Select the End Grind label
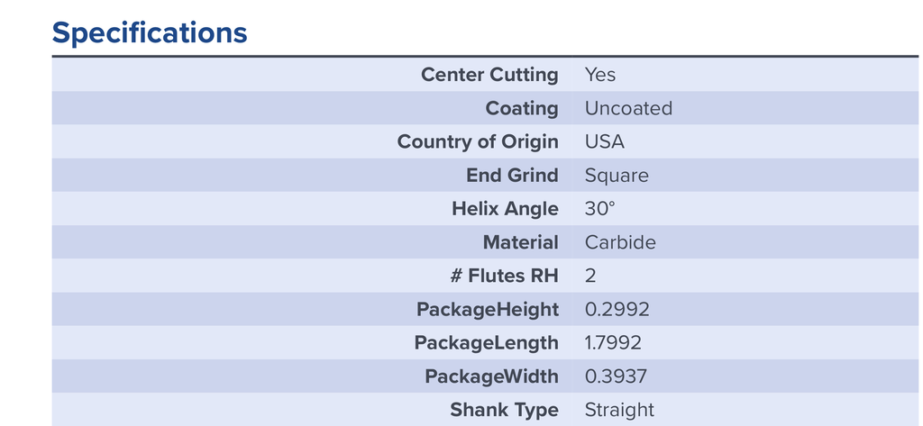The width and height of the screenshot is (923, 426). tap(512, 176)
